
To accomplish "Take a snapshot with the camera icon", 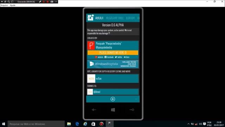I will coord(52,1).
